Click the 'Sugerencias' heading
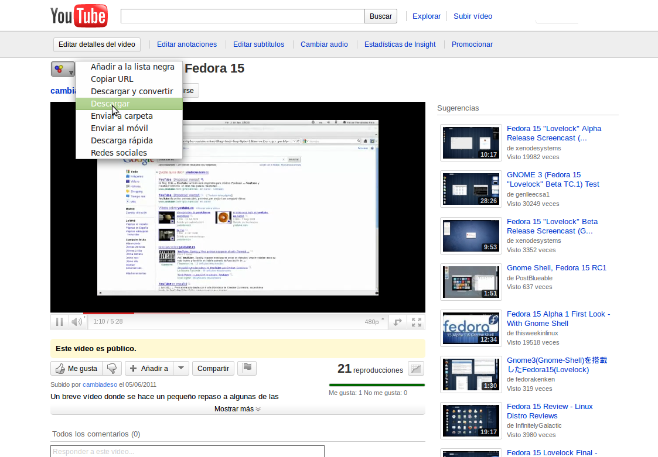 point(458,108)
